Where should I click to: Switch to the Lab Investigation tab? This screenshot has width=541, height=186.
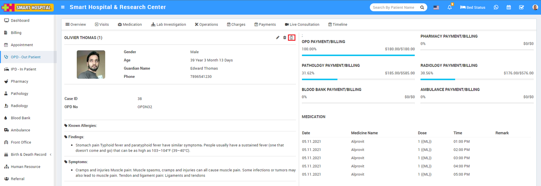click(168, 25)
